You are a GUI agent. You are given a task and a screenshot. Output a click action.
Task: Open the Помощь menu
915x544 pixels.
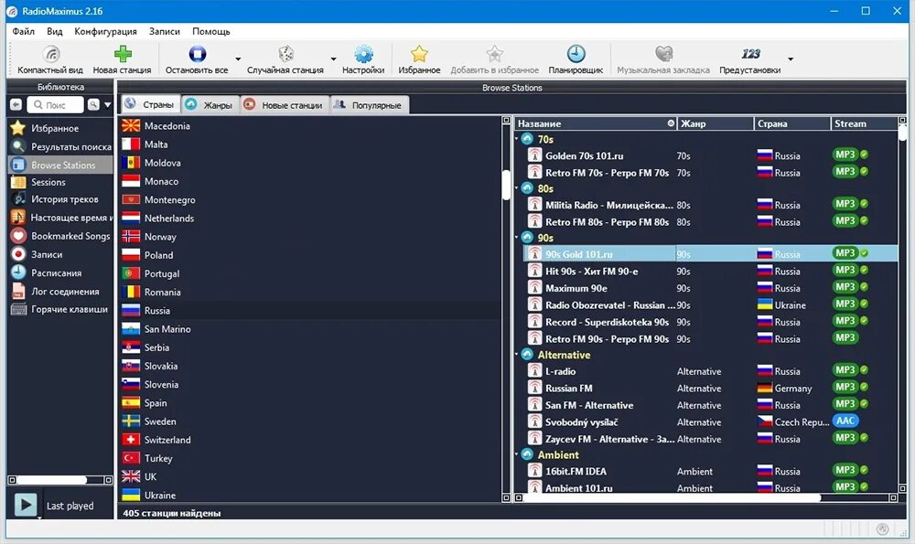pos(211,31)
